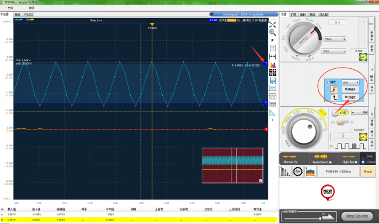379x224 pixels.
Task: Click the orange trigger position marker at top
Action: (152, 24)
